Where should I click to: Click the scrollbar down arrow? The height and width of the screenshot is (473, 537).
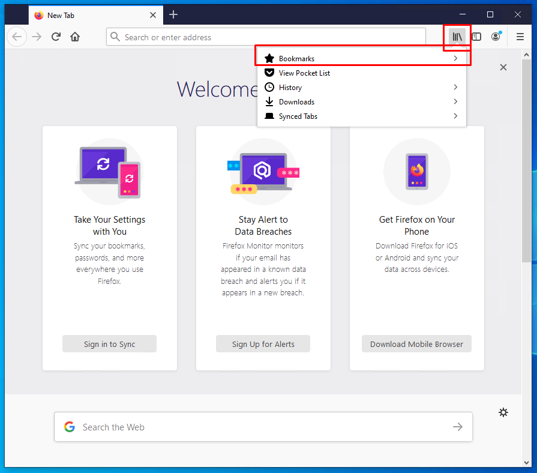[x=526, y=462]
